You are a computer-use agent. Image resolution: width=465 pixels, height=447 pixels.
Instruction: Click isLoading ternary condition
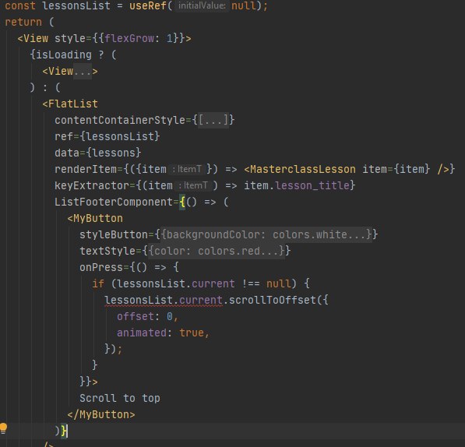(x=64, y=55)
